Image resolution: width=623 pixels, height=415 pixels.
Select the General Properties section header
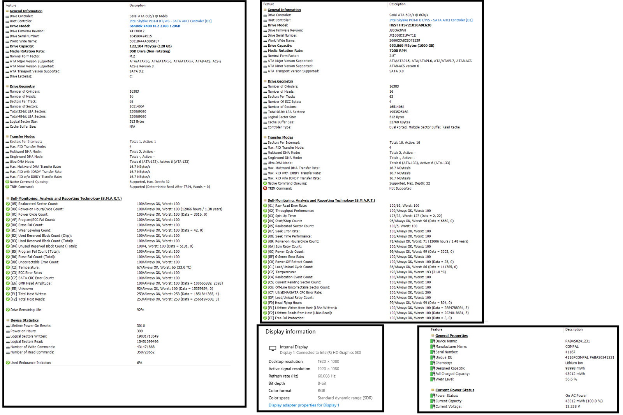(x=451, y=336)
